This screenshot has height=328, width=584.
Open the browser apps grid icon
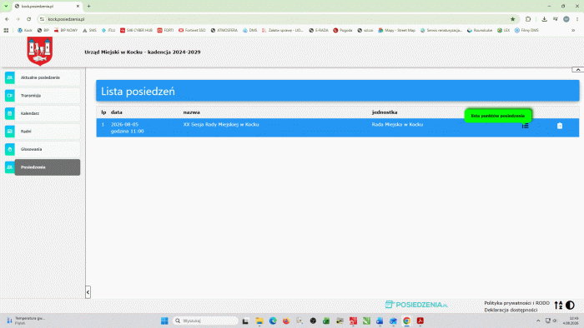(x=6, y=31)
